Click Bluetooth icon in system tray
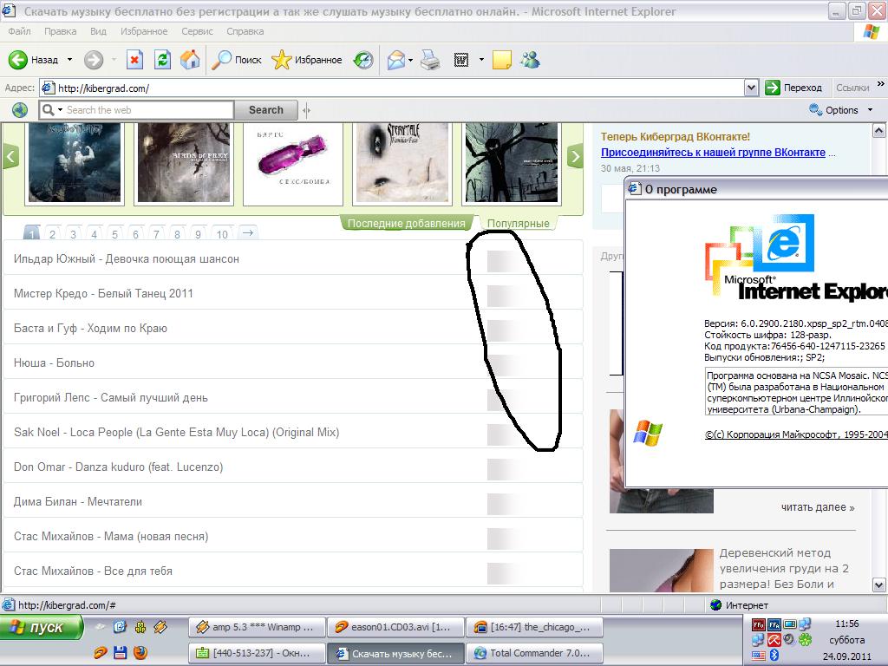 (x=774, y=656)
